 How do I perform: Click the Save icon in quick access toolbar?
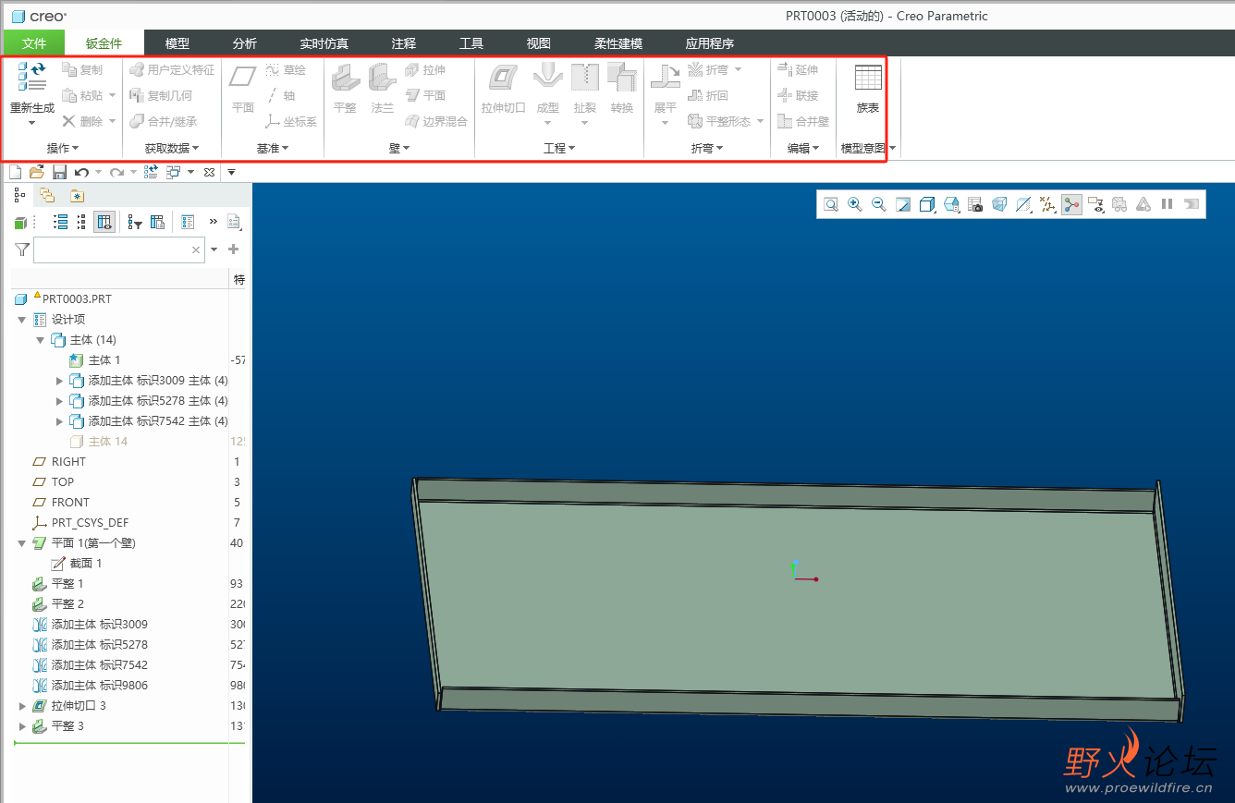pos(59,172)
